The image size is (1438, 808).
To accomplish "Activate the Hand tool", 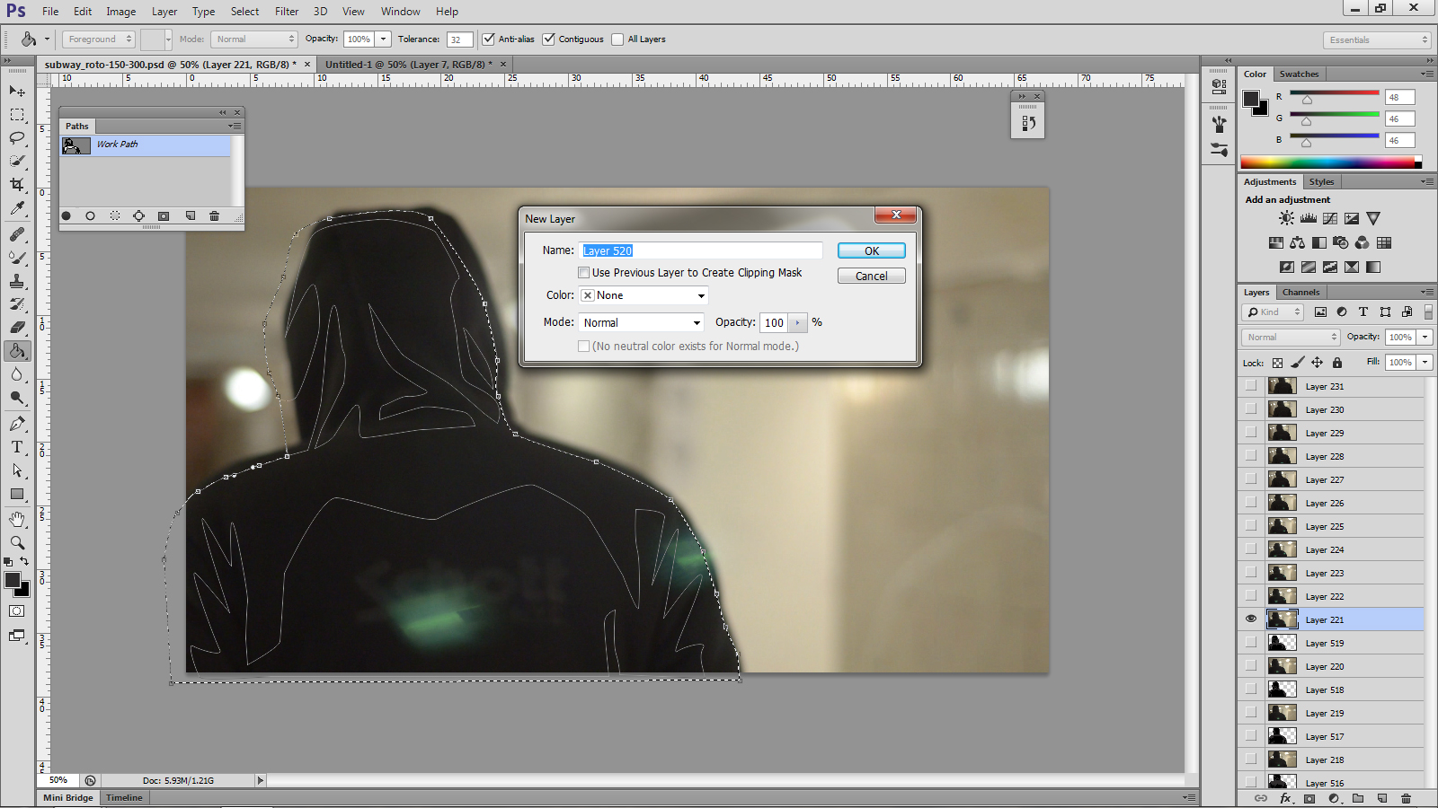I will coord(17,519).
